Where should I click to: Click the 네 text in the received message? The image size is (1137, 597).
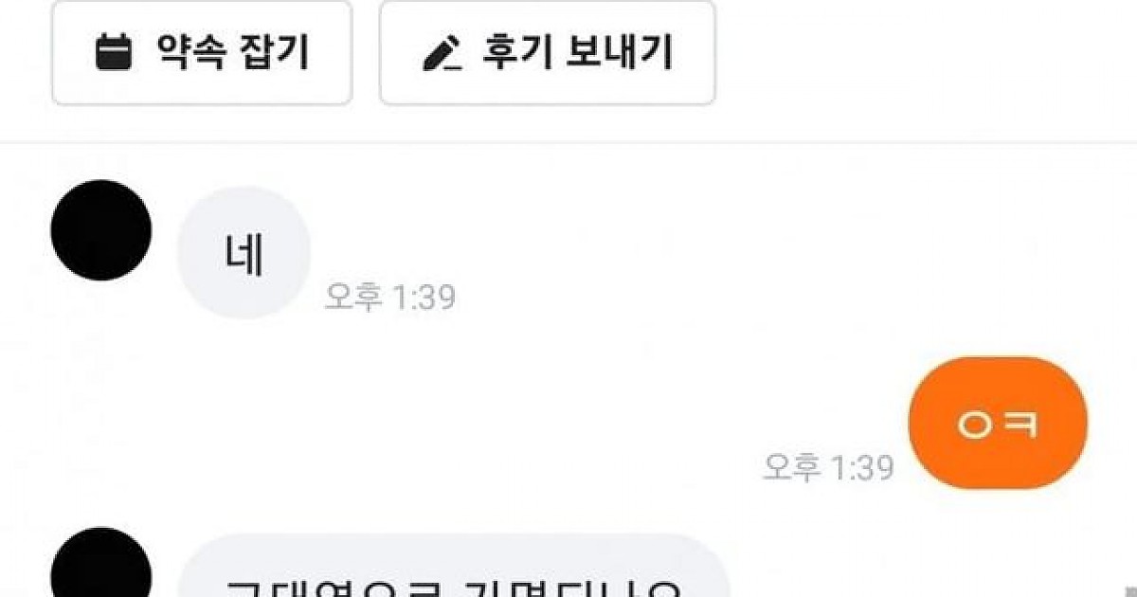[244, 254]
